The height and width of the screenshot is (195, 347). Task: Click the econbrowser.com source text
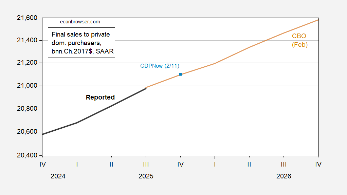pyautogui.click(x=80, y=22)
